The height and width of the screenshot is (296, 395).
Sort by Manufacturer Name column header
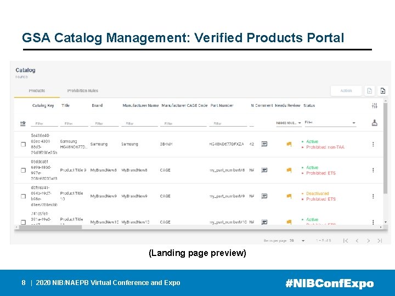(140, 105)
